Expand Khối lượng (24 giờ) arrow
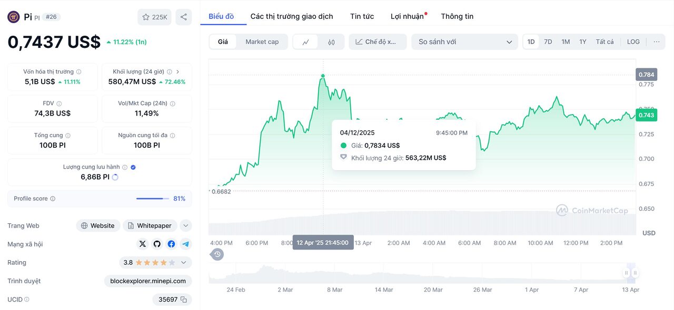This screenshot has height=310, width=674. point(178,71)
